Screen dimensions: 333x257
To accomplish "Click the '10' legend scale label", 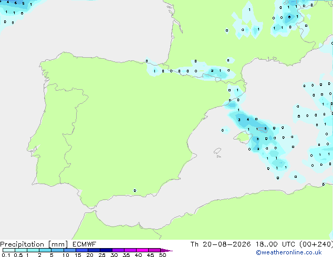I will [x=66, y=255].
